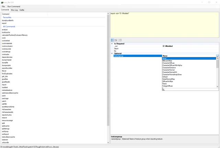The width and height of the screenshot is (220, 148).
Task: Select None in the texturegroup dropdown list
Action: (x=189, y=58)
